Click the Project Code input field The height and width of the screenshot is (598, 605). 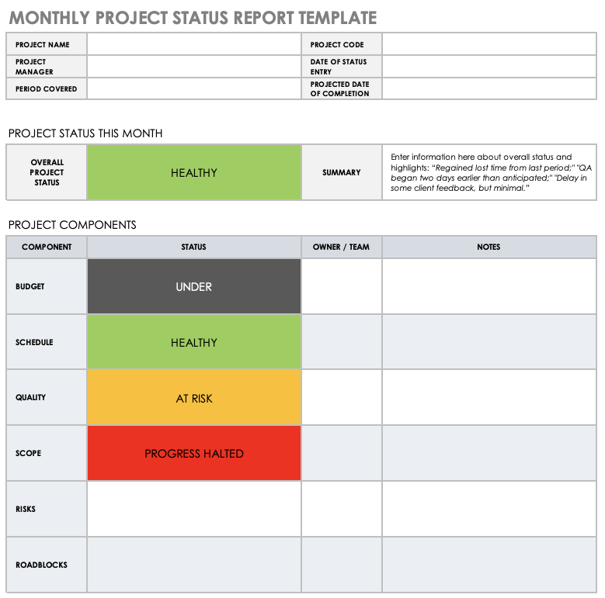tap(489, 44)
